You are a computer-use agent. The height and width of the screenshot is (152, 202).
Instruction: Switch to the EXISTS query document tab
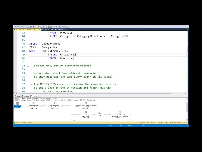[x=50, y=29]
